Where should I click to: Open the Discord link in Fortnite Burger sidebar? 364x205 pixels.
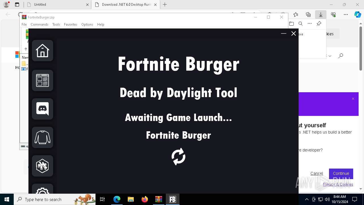coord(42,109)
